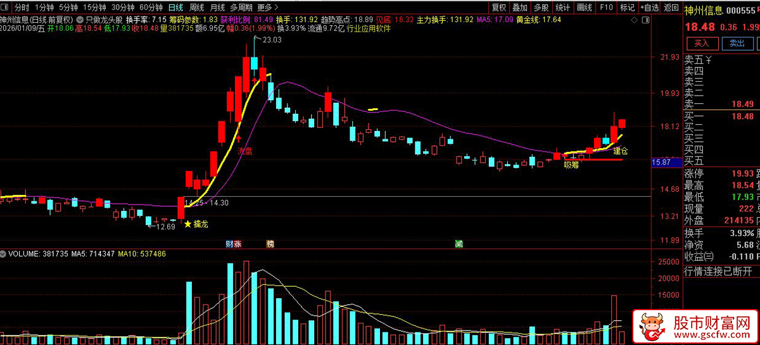Click the 减 event marker icon
The width and height of the screenshot is (760, 345).
(459, 244)
